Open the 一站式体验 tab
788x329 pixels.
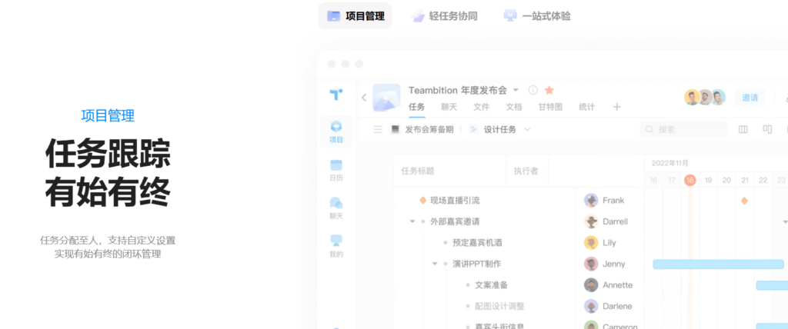[x=537, y=16]
